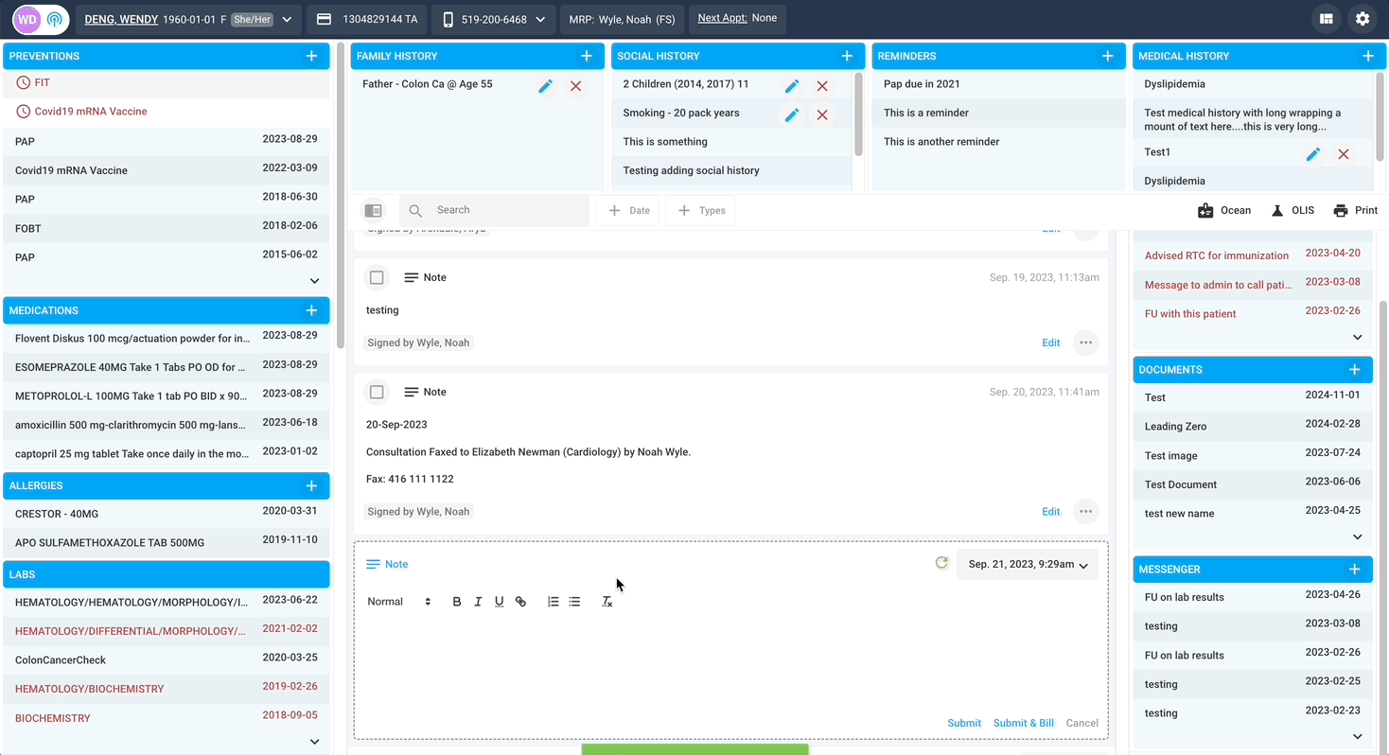
Task: Apply bold formatting in note editor
Action: coord(457,602)
